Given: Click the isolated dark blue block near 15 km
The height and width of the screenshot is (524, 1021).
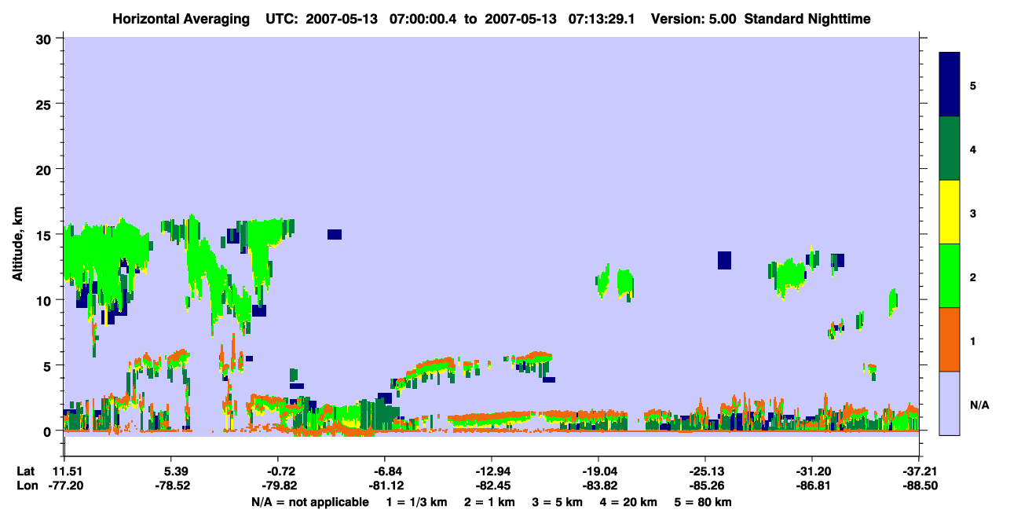Looking at the screenshot, I should [335, 234].
